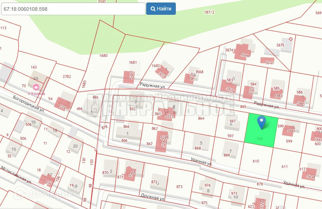Select the green highlighted parcel 598
Viewport: 322px width, 209px height.
(261, 130)
